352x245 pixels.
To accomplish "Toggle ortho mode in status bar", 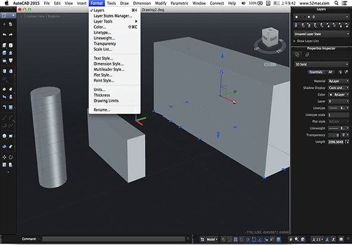I will pos(241,239).
